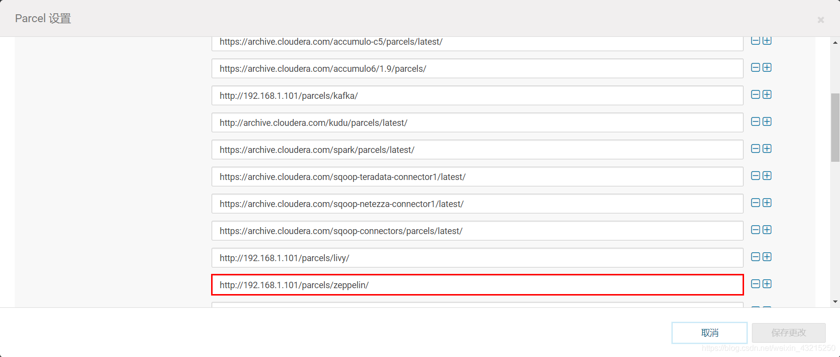This screenshot has height=357, width=840.
Task: Add a row after sqoop-teradata-connector1 URL
Action: [767, 176]
